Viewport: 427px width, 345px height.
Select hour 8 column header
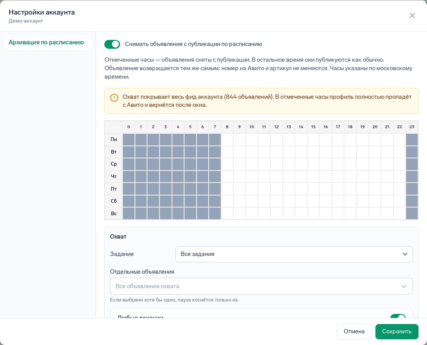click(x=227, y=127)
